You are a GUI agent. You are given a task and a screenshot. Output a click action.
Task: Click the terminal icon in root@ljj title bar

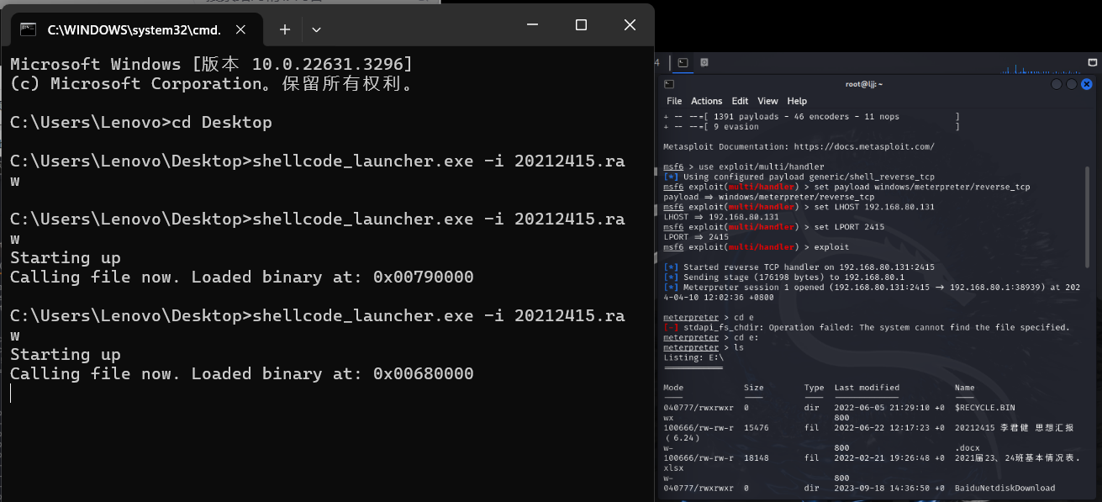(668, 84)
